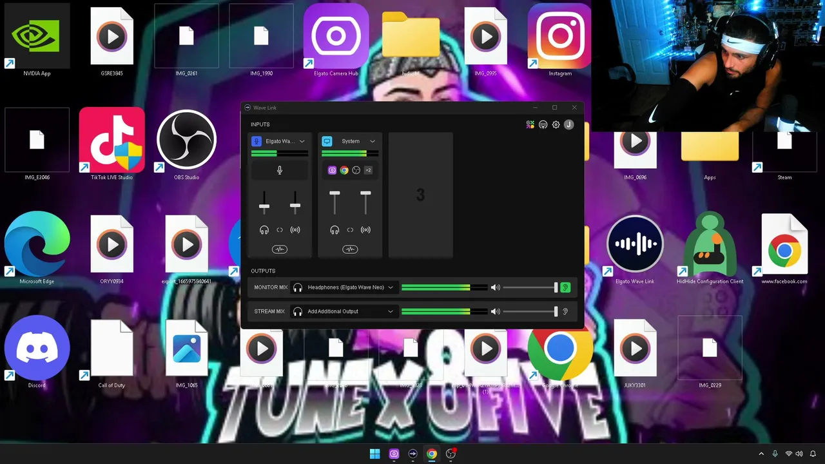Viewport: 825px width, 464px height.
Task: Mute System channel in headphones monitor mix
Action: click(335, 230)
